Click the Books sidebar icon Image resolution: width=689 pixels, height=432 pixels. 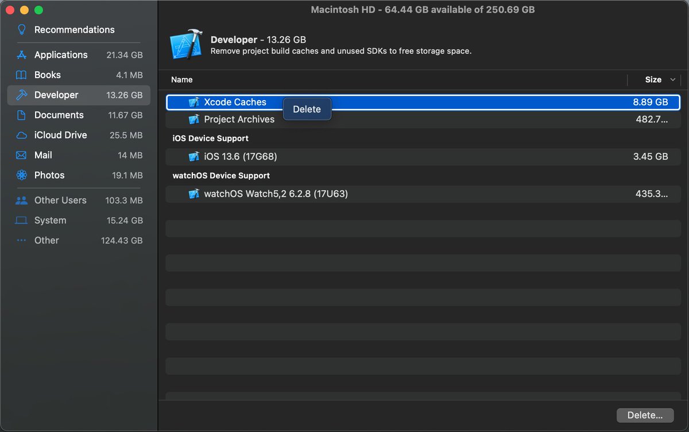coord(21,75)
